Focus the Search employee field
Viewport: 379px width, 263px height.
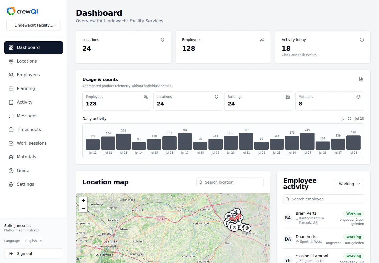pos(323,199)
